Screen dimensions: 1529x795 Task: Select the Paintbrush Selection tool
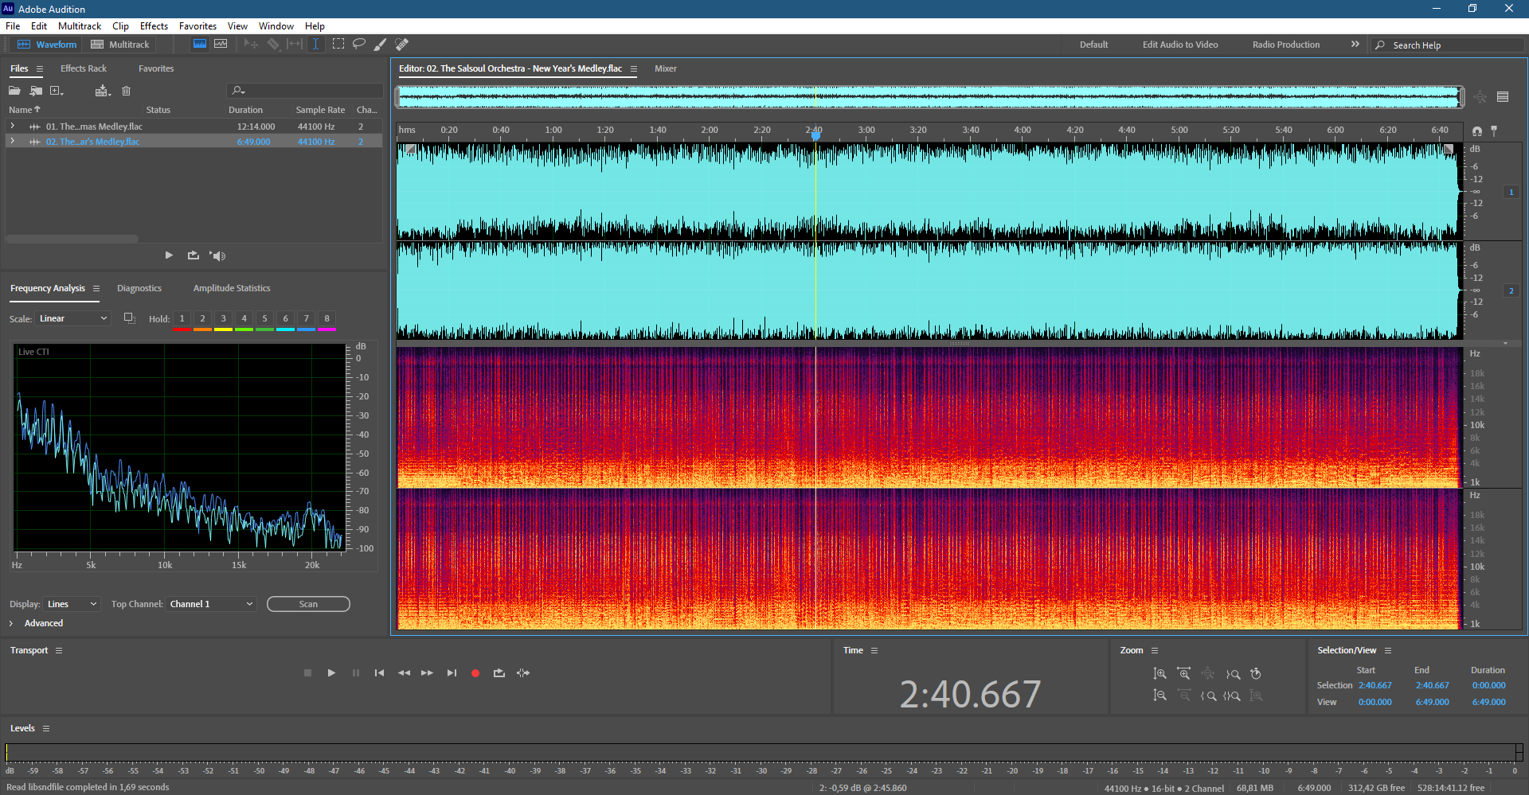[x=381, y=44]
